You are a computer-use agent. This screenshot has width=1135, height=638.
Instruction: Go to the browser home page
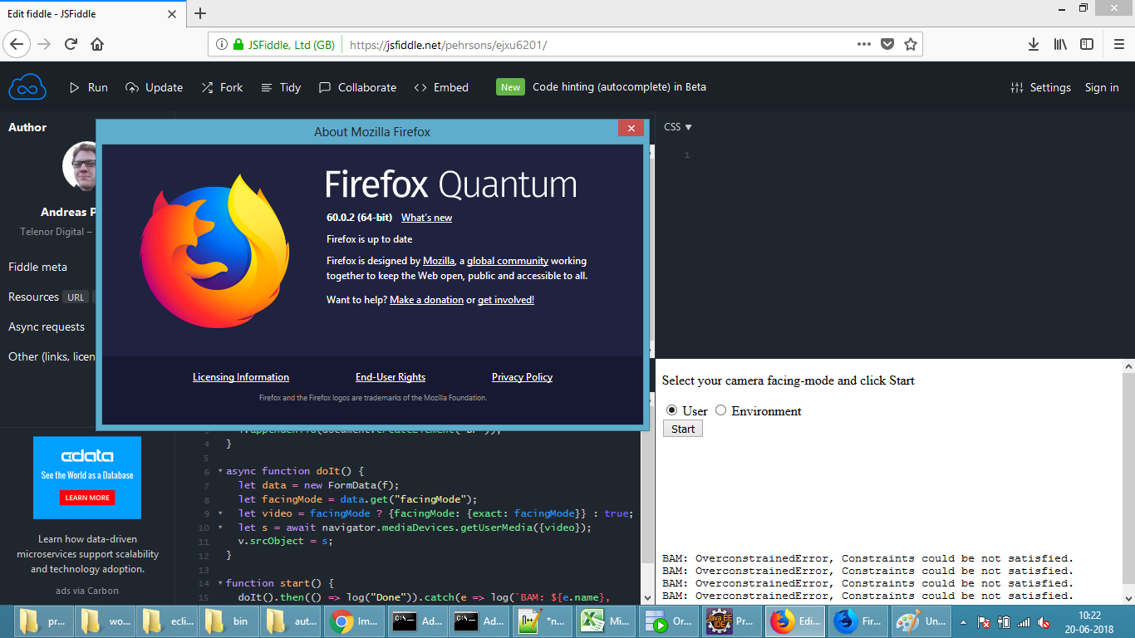tap(97, 44)
